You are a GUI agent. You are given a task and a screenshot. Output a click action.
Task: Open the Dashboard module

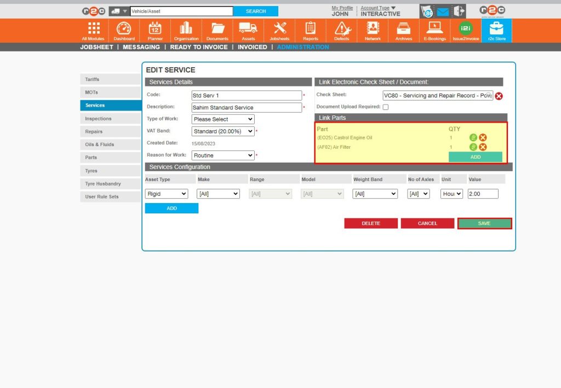(x=124, y=31)
